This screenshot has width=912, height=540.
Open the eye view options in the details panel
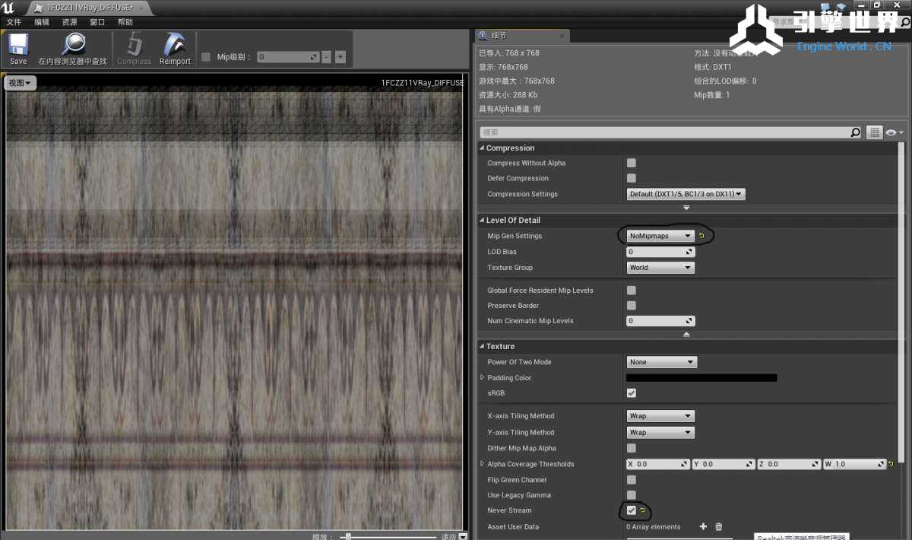[x=895, y=132]
